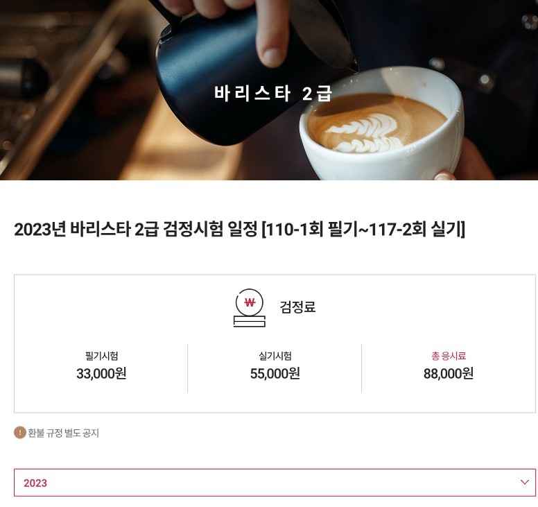Click the 33,000원 written exam fee
Viewport: 538px width, 507px height.
(101, 373)
